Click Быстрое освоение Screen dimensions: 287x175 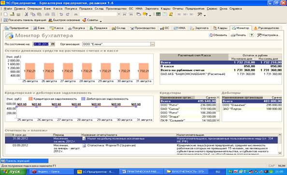pos(64,20)
